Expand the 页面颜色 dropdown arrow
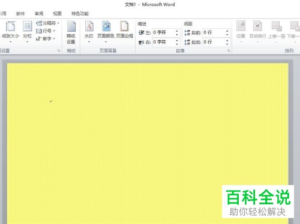300x224 pixels. point(106,42)
